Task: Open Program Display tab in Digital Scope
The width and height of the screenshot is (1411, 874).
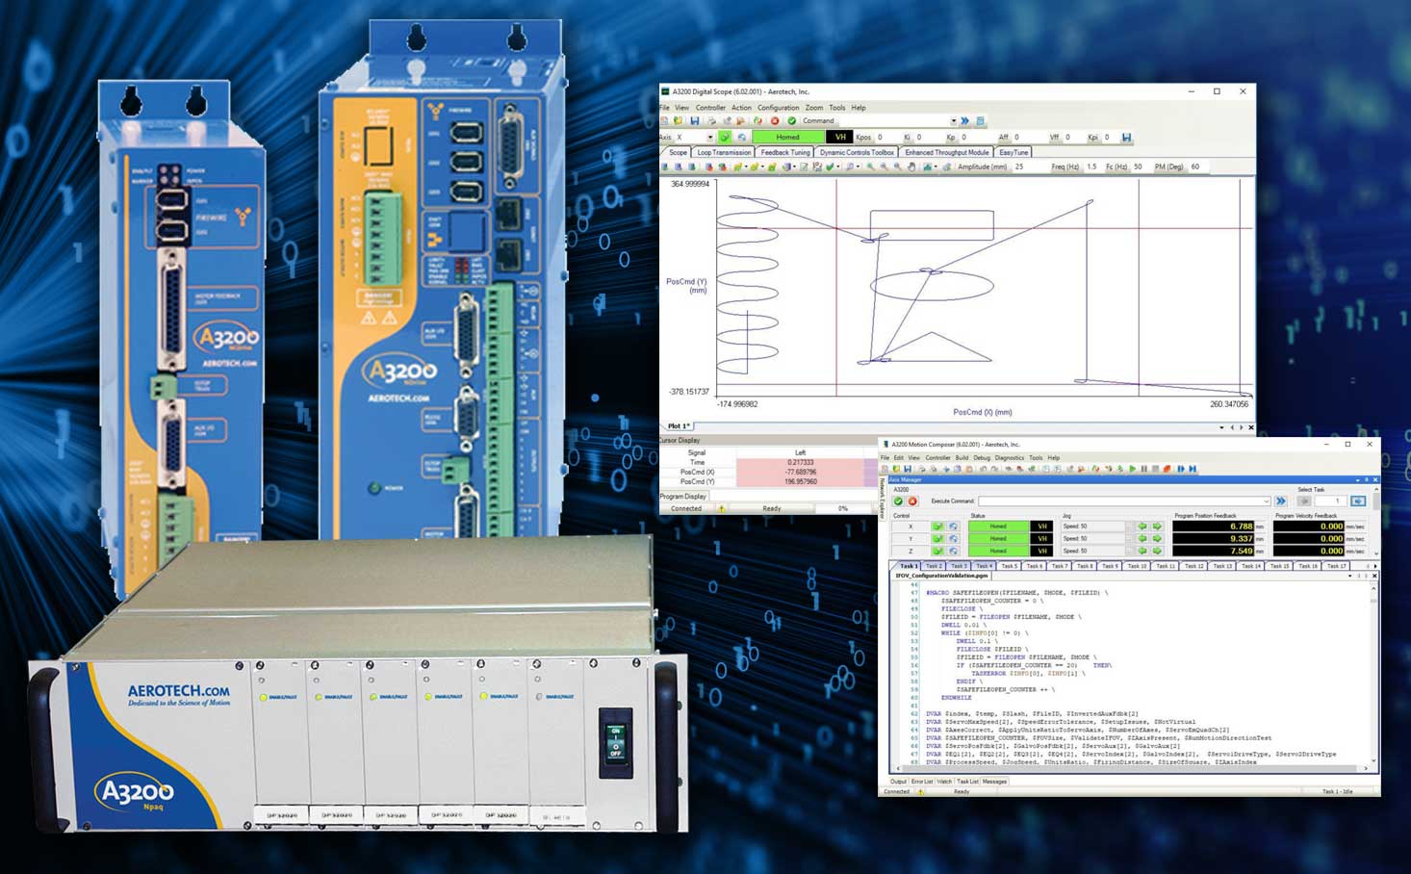Action: coord(683,496)
